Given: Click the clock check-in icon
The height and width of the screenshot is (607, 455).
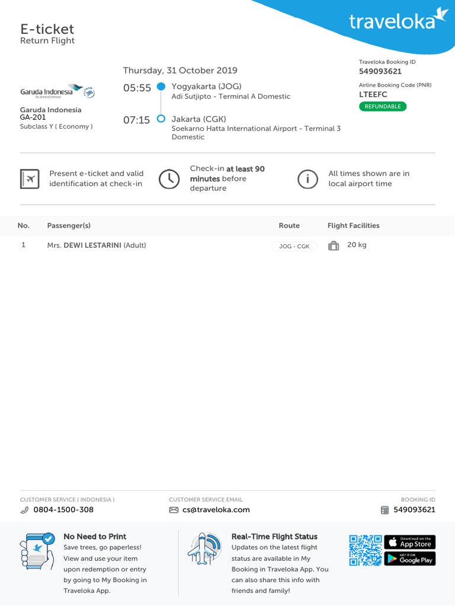Looking at the screenshot, I should click(169, 179).
